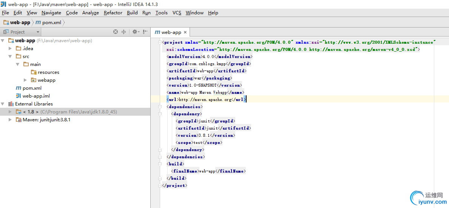This screenshot has width=449, height=208.
Task: Select the web-app editor tab
Action: click(170, 32)
